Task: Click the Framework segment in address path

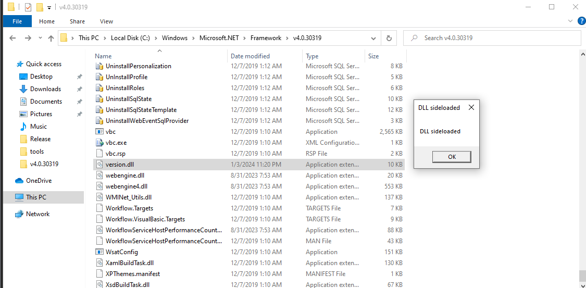Action: [x=266, y=38]
